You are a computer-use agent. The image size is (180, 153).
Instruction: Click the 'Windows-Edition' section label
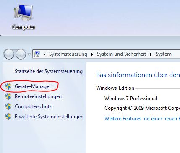[115, 88]
